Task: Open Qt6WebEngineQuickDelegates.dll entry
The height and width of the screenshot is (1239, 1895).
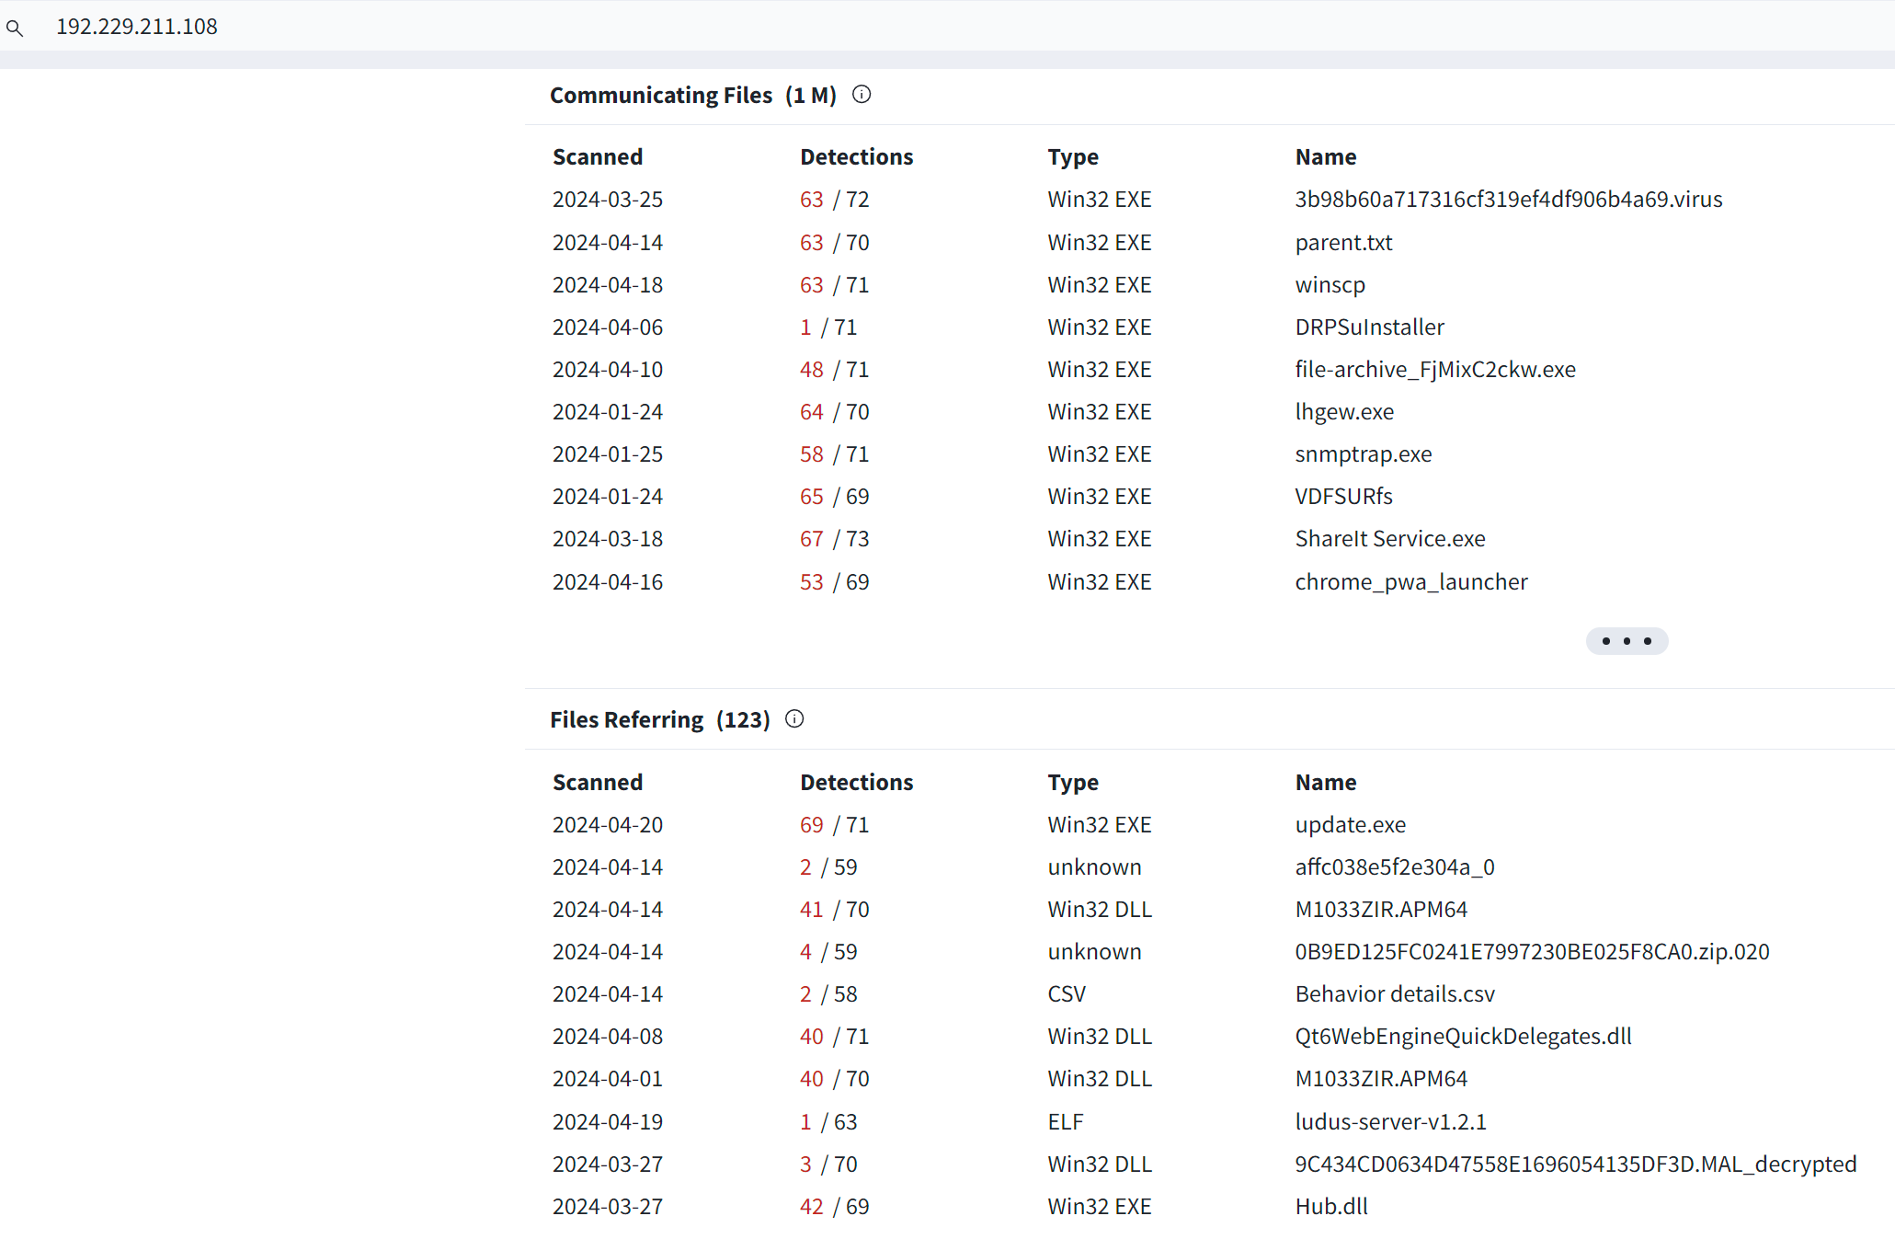Action: tap(1463, 1037)
